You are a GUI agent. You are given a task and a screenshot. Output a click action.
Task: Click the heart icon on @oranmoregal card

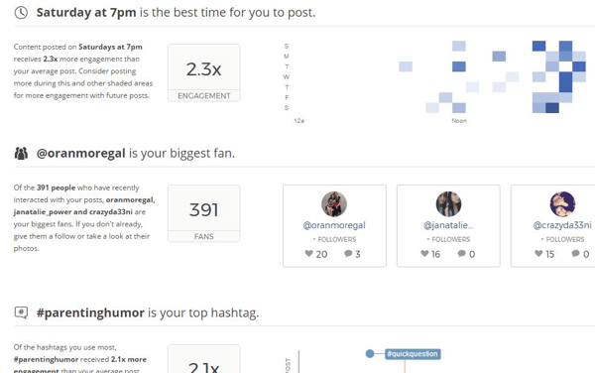click(308, 253)
